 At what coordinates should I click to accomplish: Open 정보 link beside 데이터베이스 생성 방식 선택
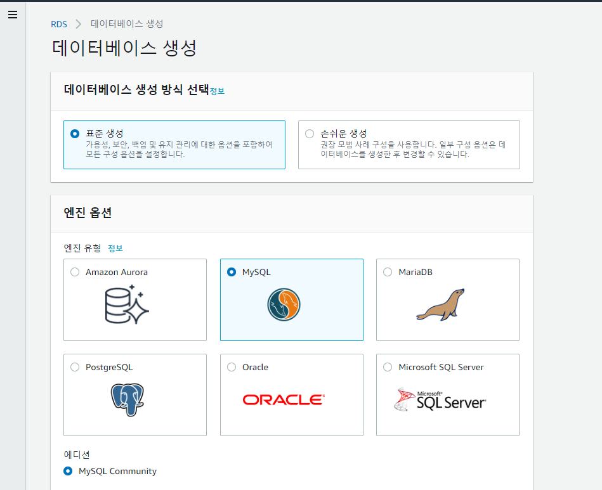pyautogui.click(x=217, y=91)
